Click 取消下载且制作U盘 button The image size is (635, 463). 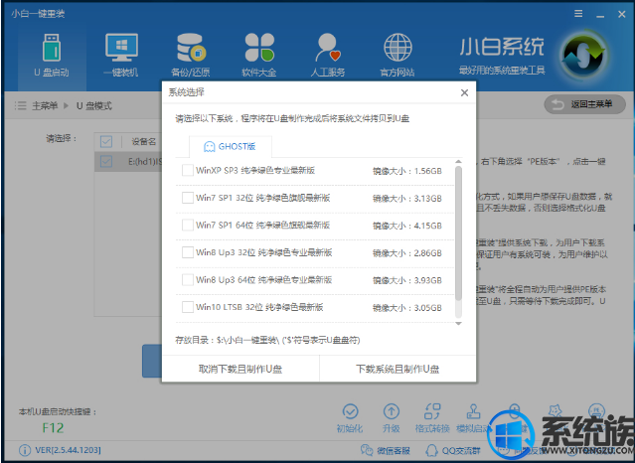point(240,369)
